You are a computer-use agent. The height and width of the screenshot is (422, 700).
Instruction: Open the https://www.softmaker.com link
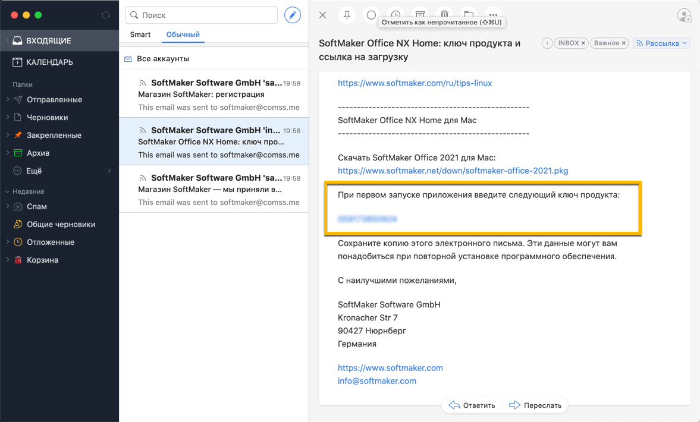390,367
